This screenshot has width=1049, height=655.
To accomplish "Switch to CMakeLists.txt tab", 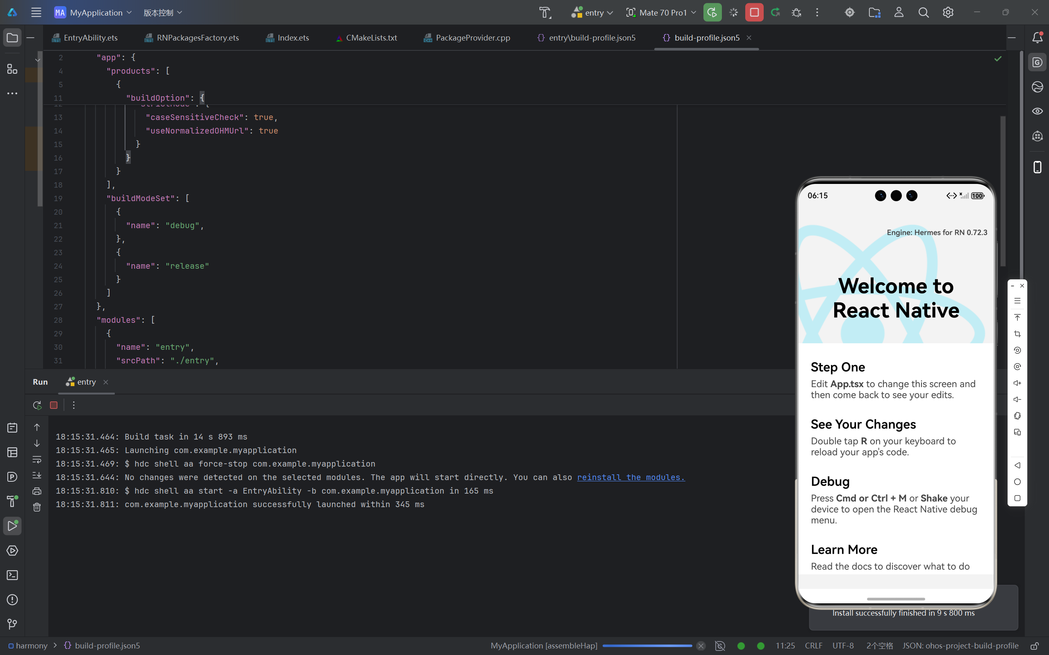I will (371, 38).
